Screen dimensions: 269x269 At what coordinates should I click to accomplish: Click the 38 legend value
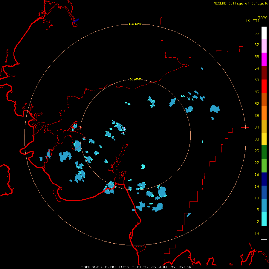pyautogui.click(x=257, y=115)
